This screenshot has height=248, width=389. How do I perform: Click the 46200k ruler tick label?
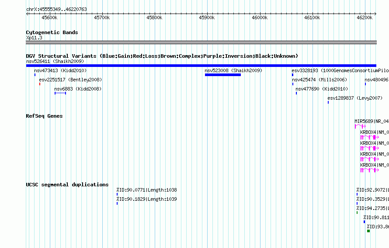coord(365,17)
